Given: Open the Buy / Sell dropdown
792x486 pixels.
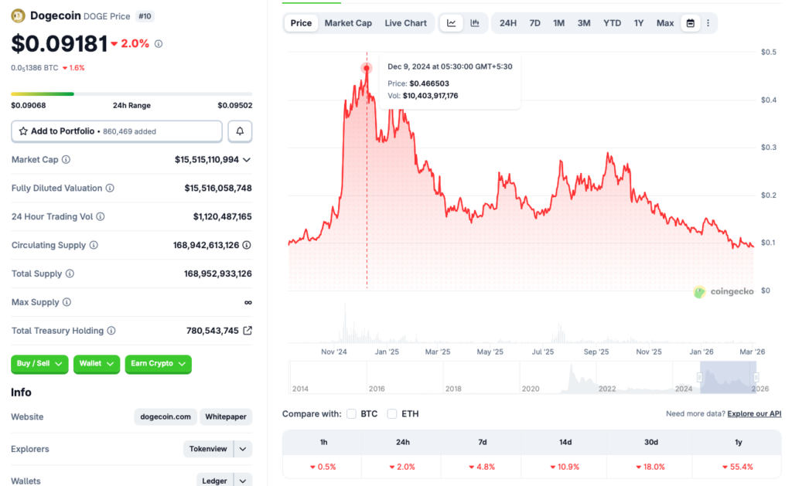Looking at the screenshot, I should tap(39, 364).
